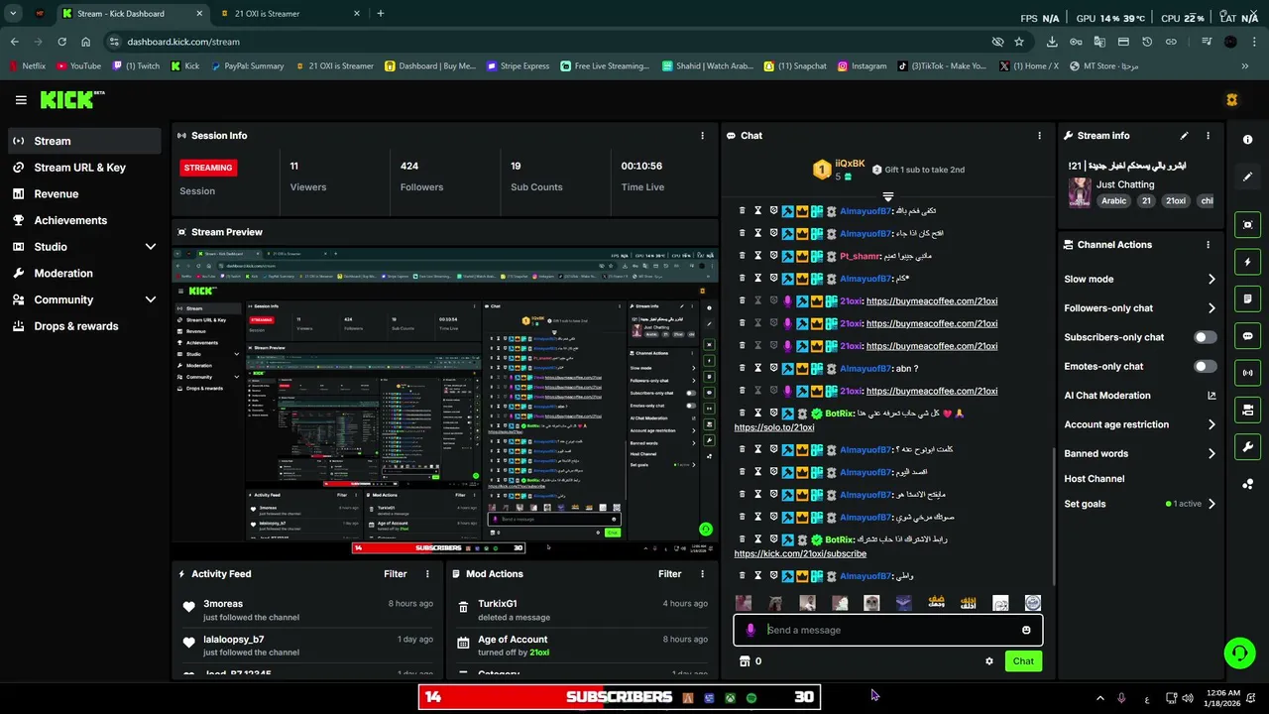Open Drops & rewards page
1269x714 pixels.
point(84,326)
